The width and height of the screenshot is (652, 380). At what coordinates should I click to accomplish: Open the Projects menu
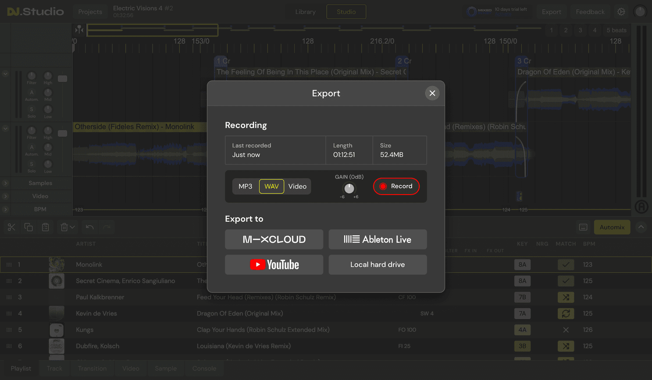click(90, 12)
